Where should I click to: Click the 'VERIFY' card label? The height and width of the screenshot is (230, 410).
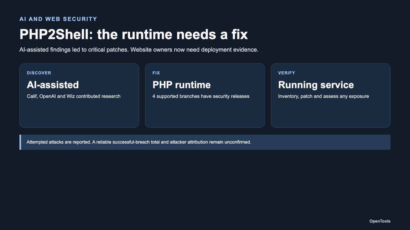pos(287,73)
